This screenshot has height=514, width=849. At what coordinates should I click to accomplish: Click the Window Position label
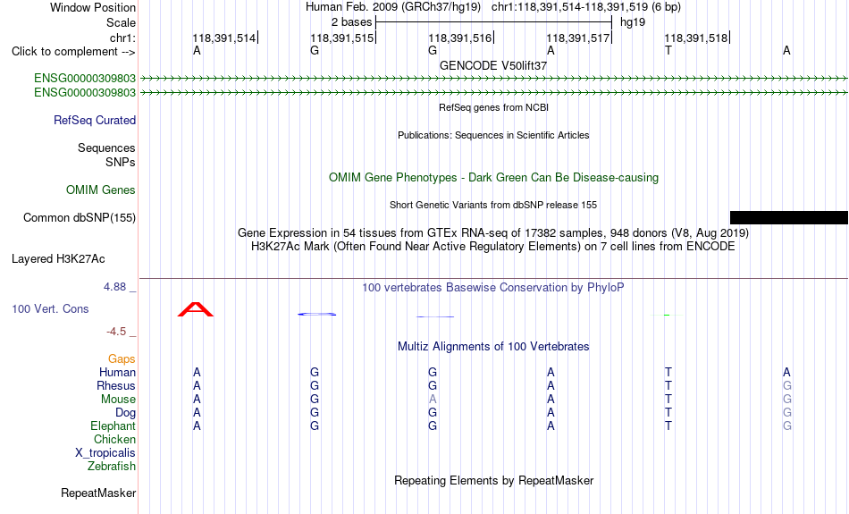(x=93, y=7)
